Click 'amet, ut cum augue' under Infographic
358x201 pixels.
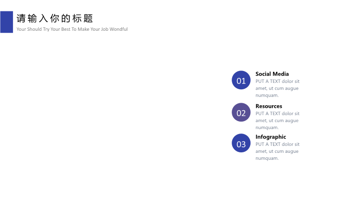tap(277, 151)
